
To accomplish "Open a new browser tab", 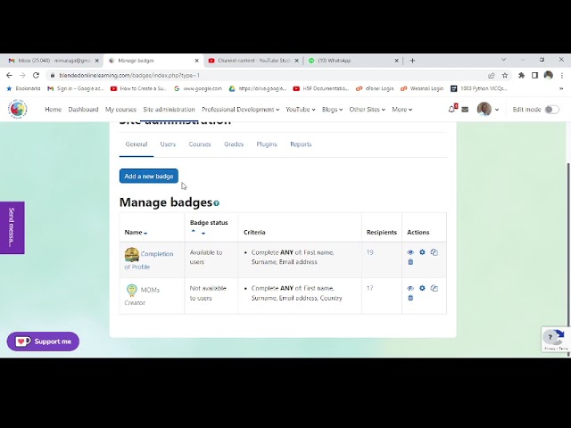I will coord(412,61).
